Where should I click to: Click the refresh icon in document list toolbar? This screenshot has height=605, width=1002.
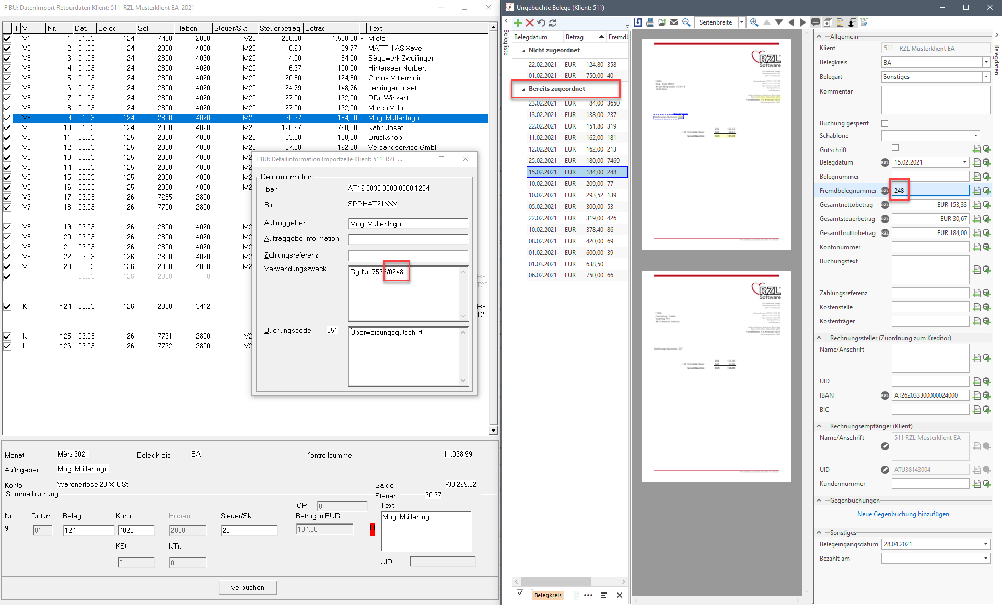click(x=553, y=23)
